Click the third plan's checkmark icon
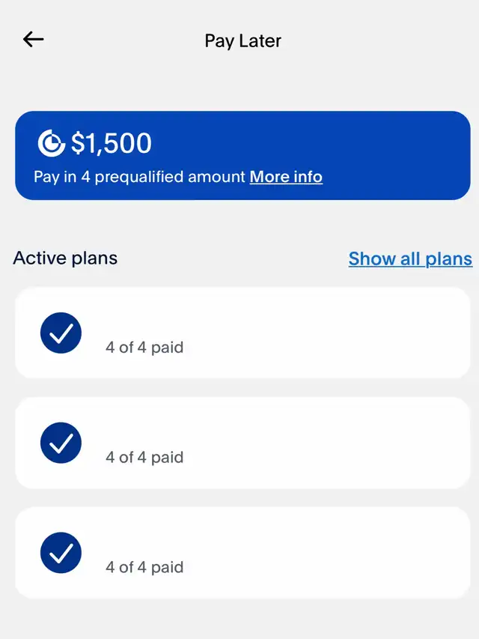This screenshot has width=479, height=639. (x=61, y=553)
